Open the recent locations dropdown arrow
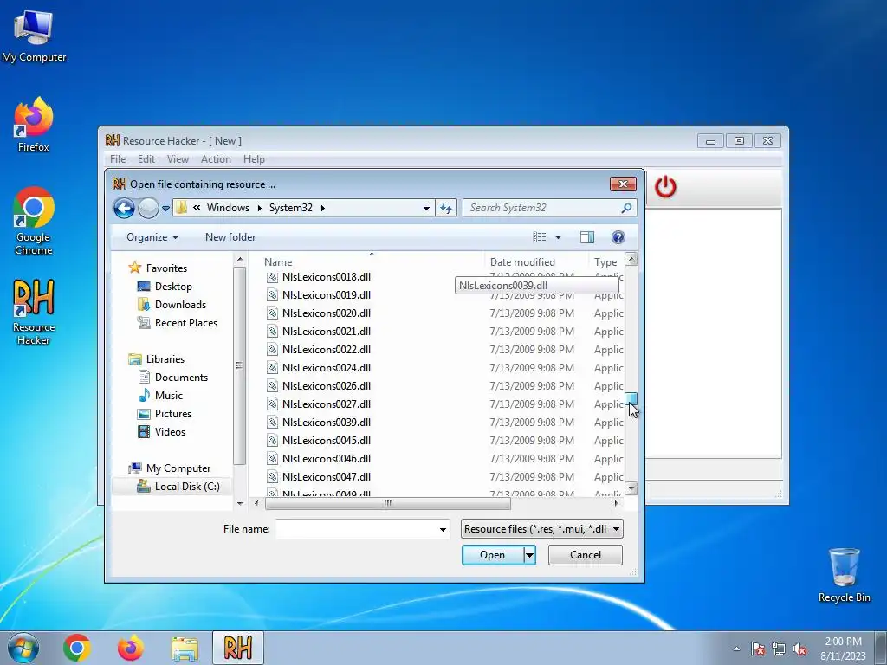Screen dimensions: 887x665 point(165,208)
